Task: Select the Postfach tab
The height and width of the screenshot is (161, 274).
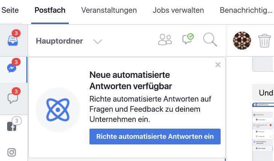Action: pyautogui.click(x=50, y=10)
